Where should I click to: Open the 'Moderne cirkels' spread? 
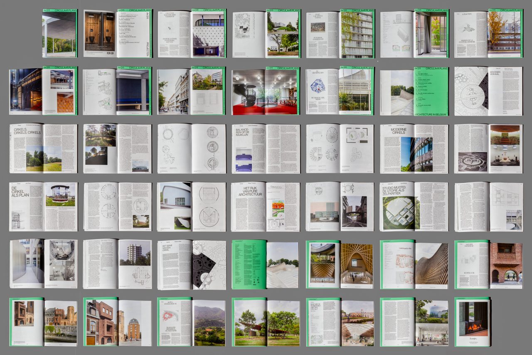click(x=414, y=148)
